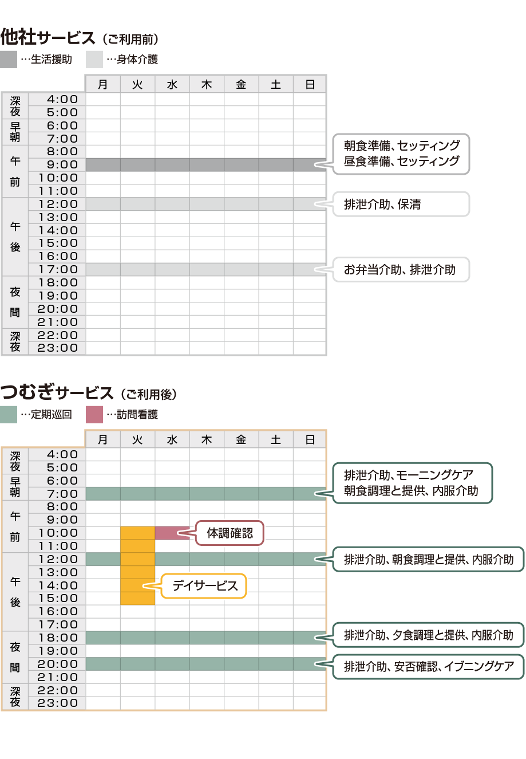Image resolution: width=526 pixels, height=759 pixels.
Task: Click 午後 period label in つむぎサービス table
Action: (x=15, y=592)
